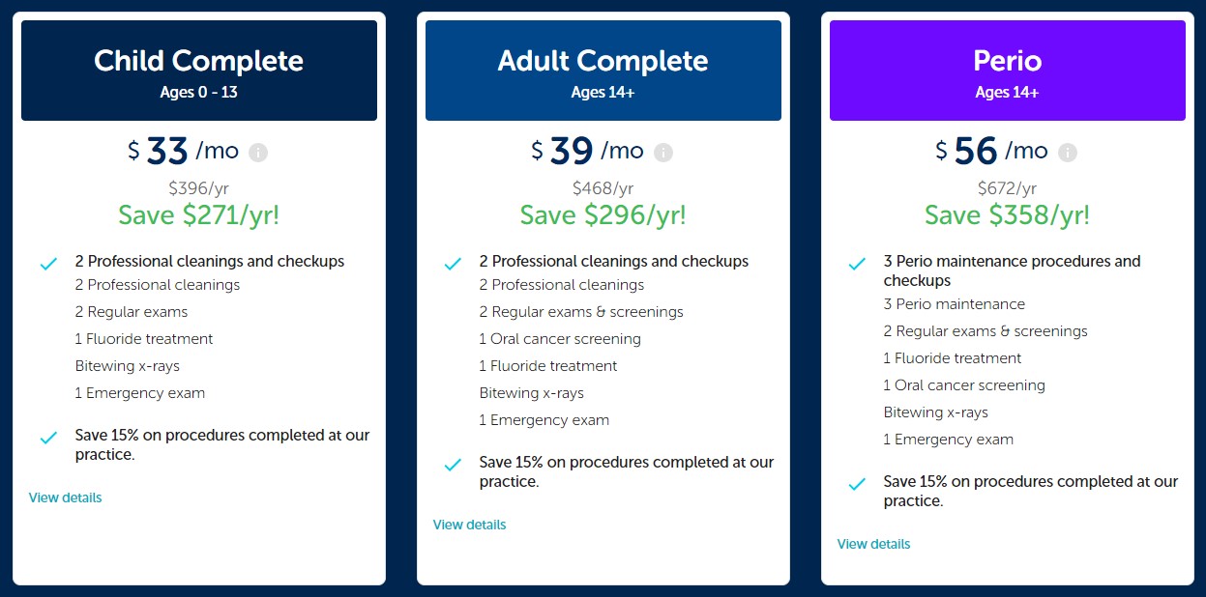The image size is (1206, 597).
Task: Click the info icon beside Child Complete price
Action: click(x=258, y=151)
